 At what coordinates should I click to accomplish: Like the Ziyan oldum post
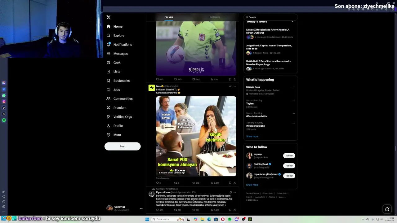point(194,210)
